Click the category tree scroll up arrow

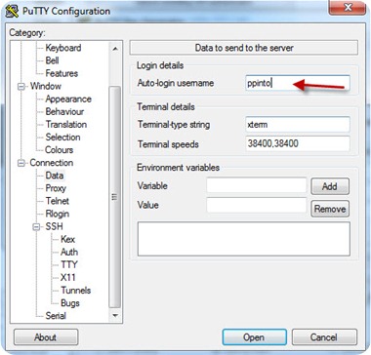coord(115,49)
